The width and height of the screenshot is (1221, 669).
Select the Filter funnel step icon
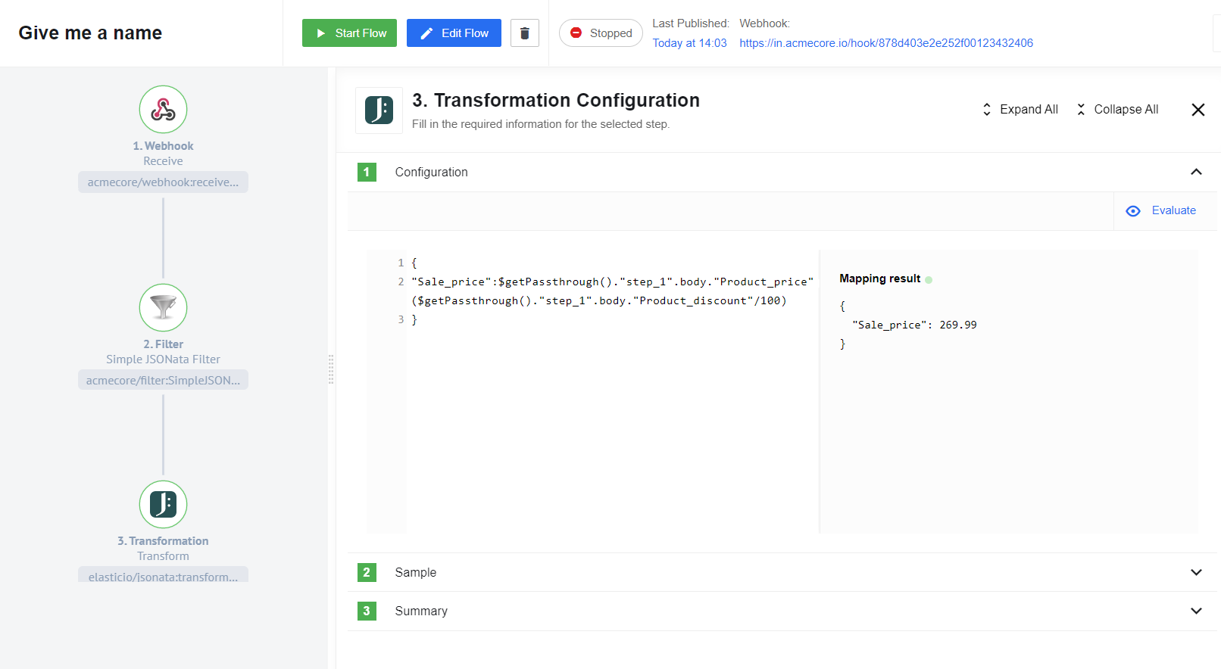[x=163, y=307]
